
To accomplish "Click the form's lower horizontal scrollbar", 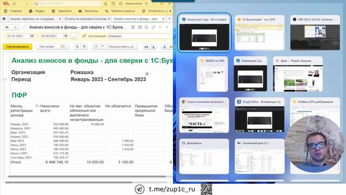I will click(69, 183).
